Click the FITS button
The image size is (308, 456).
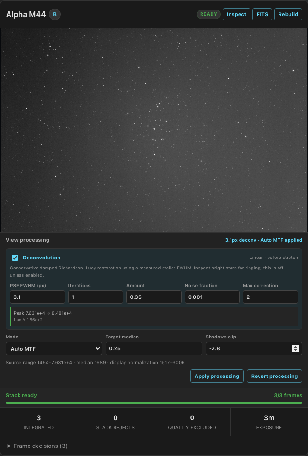click(x=262, y=14)
